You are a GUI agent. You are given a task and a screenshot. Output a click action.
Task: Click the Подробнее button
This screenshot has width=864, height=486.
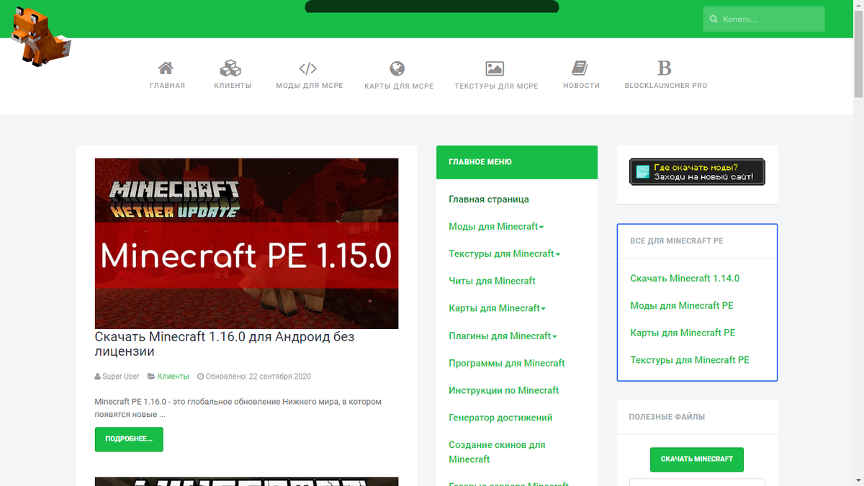click(129, 439)
